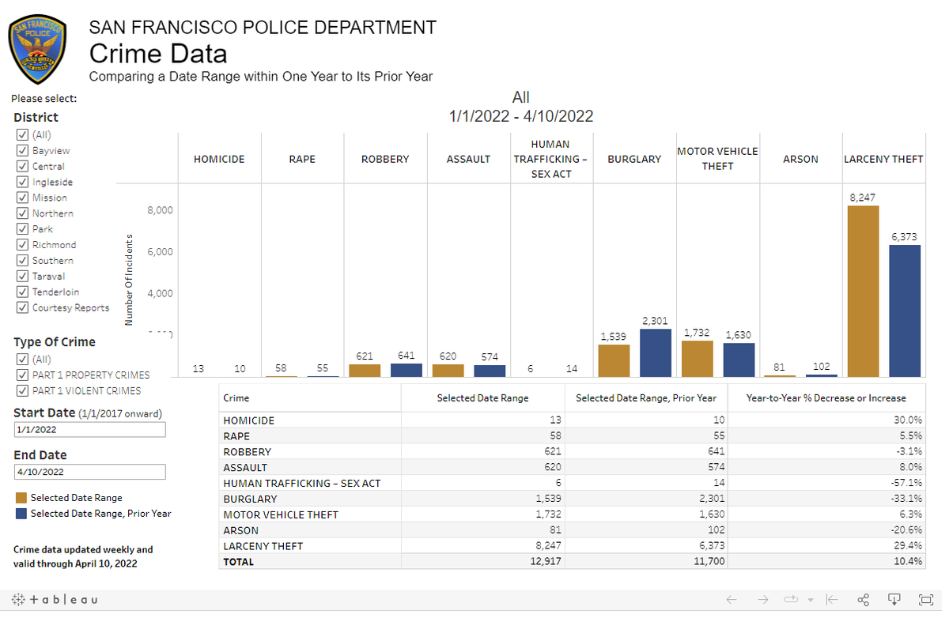Uncheck the Bayview district checkbox
This screenshot has height=618, width=949.
coord(22,150)
